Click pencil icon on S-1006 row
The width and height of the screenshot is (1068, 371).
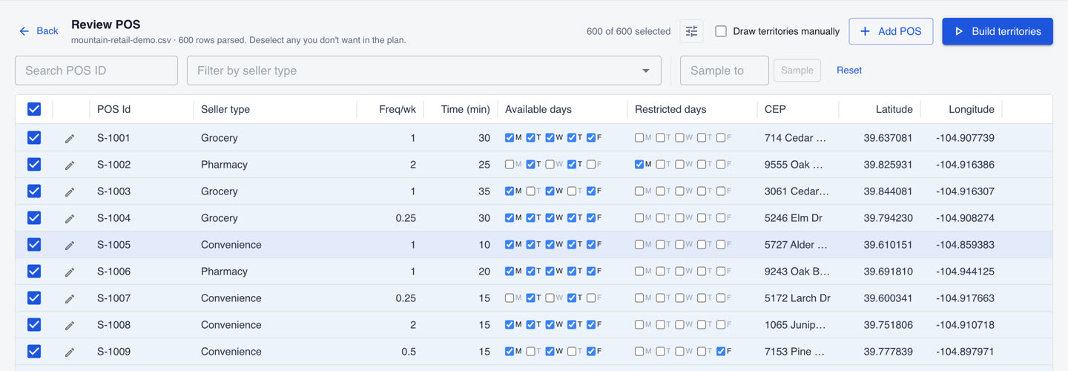click(70, 272)
